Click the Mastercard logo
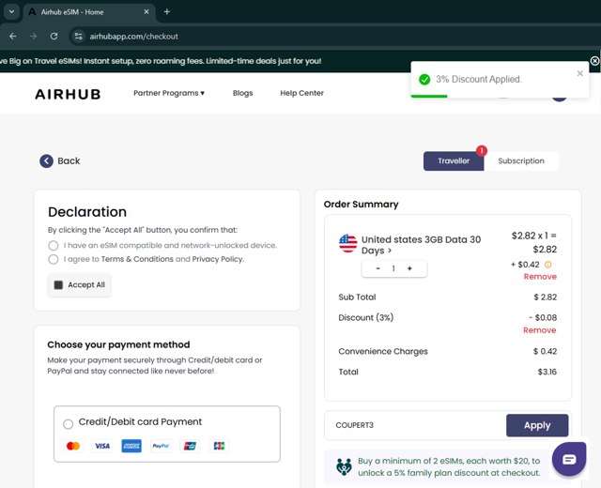601x488 pixels. 73,446
